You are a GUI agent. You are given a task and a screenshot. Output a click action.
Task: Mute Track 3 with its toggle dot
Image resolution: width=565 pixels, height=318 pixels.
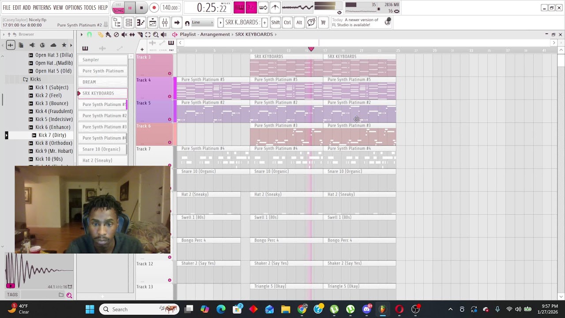pos(169,73)
